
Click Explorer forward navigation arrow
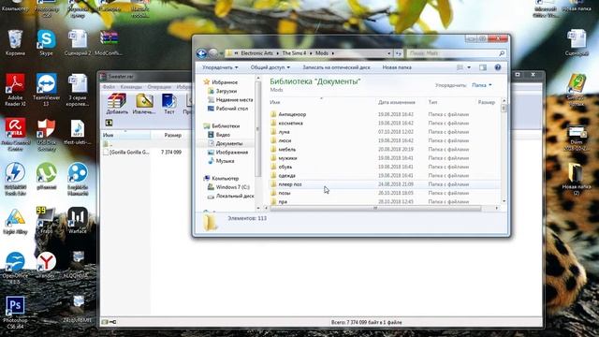click(213, 53)
